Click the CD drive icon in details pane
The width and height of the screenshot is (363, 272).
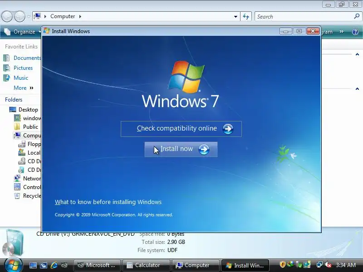14,243
